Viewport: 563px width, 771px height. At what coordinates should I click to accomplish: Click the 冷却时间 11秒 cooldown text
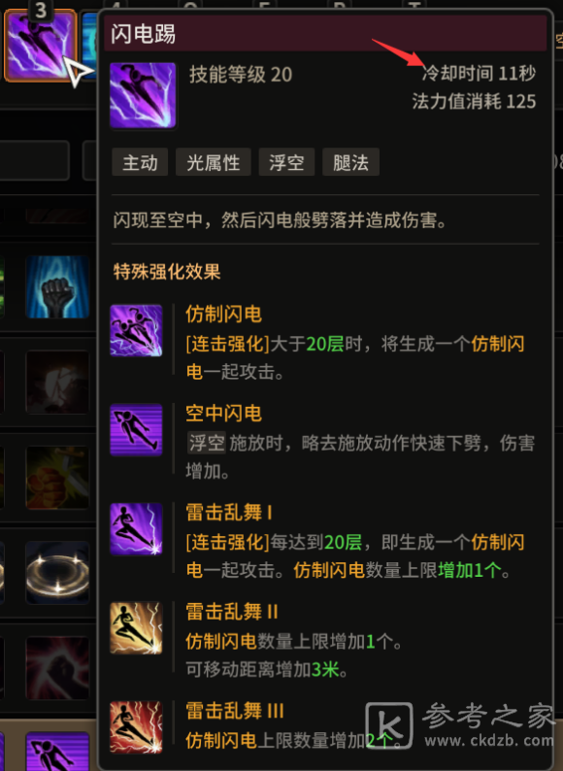[x=479, y=73]
